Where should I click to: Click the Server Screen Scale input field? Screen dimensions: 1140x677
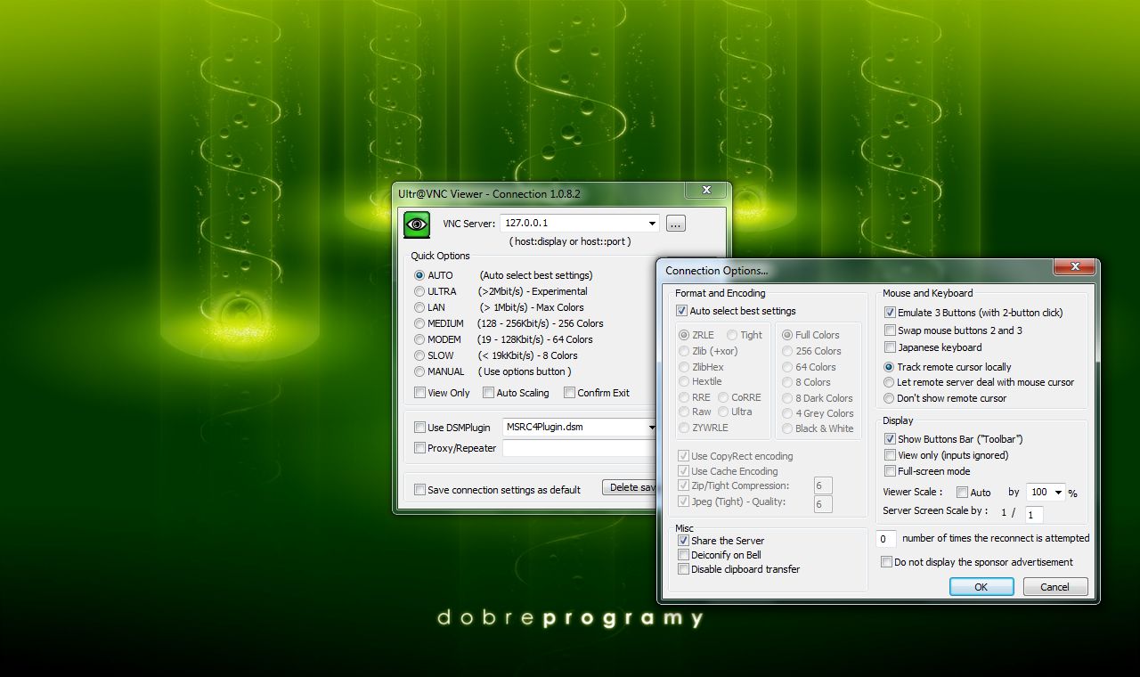(x=1033, y=514)
